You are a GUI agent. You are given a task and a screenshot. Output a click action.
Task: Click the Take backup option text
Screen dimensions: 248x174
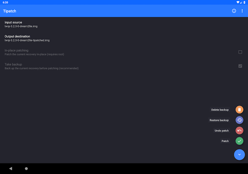click(x=13, y=64)
